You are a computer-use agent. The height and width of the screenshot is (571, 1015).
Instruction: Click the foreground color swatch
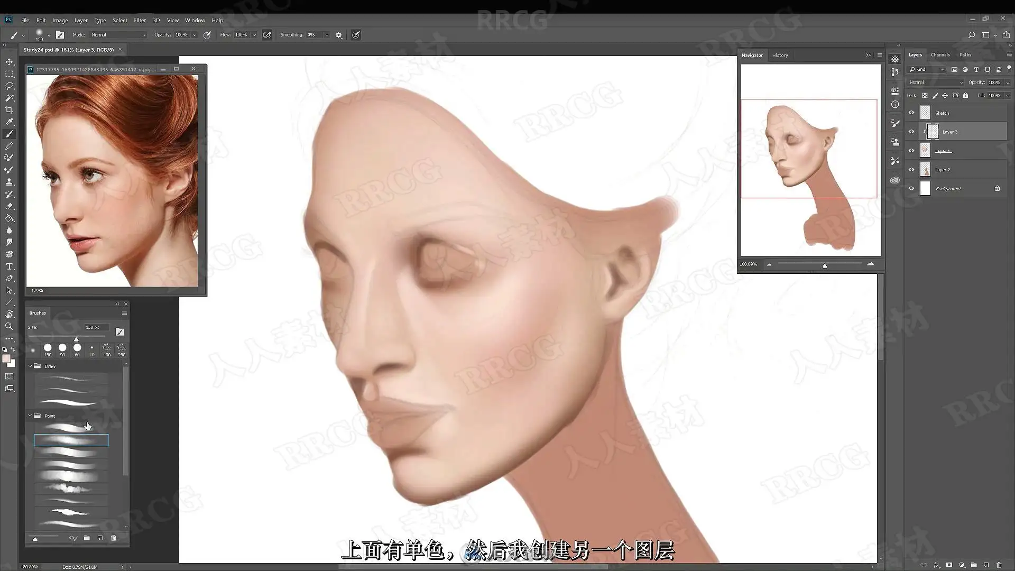pos(6,359)
